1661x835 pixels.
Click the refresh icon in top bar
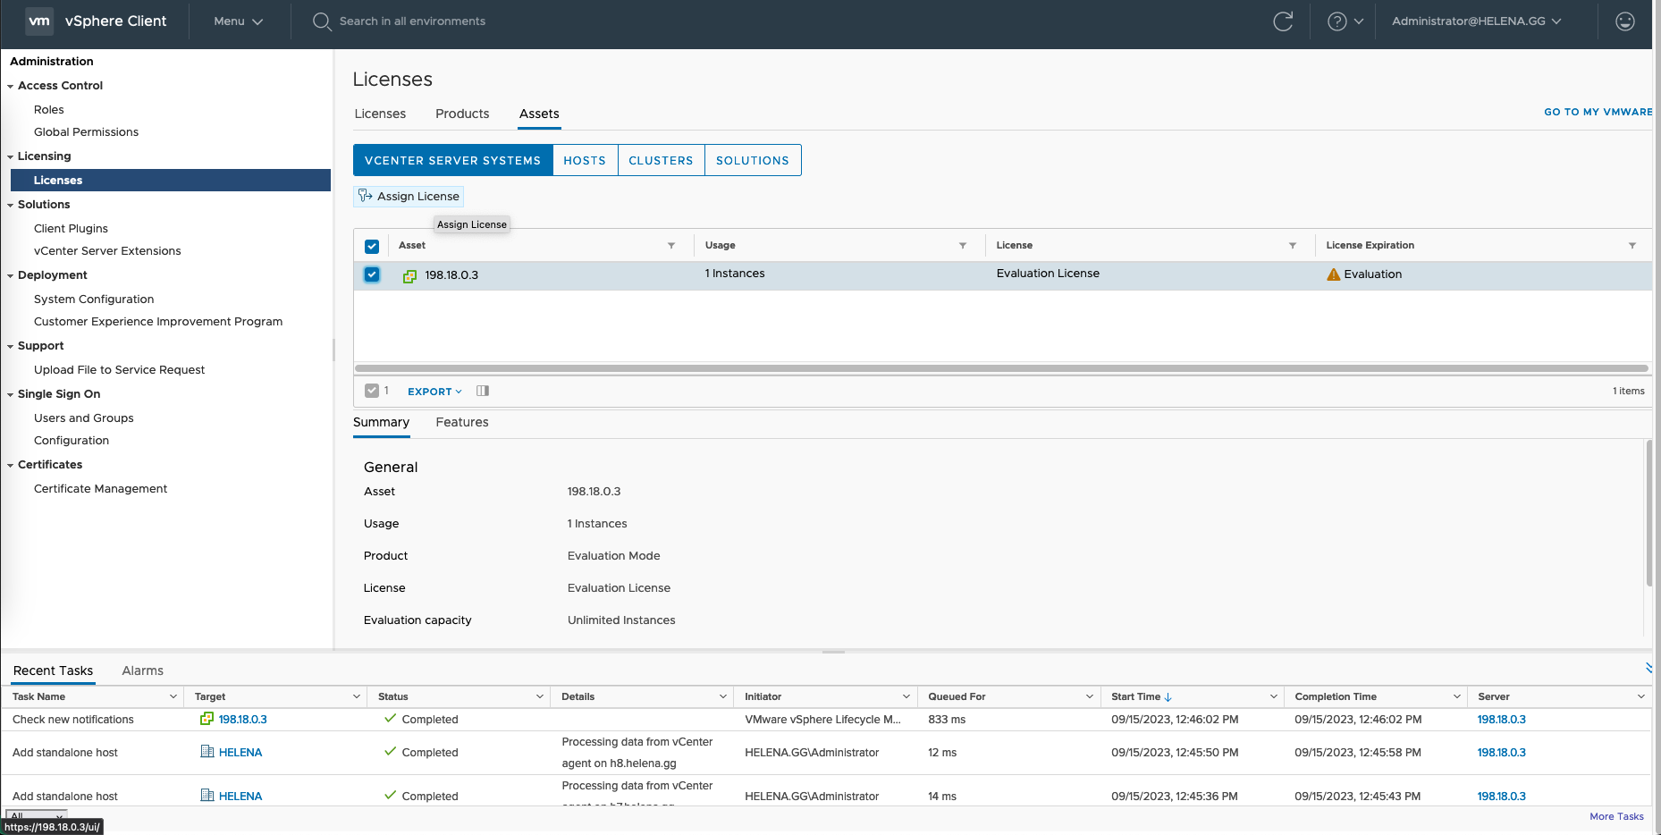coord(1283,21)
